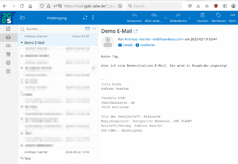Image resolution: width=238 pixels, height=164 pixels.
Task: Toggle the unread messages filter envelope
Action: click(x=88, y=28)
